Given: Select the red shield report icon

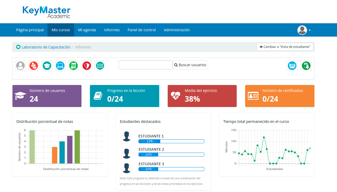Looking at the screenshot, I should click(x=87, y=66).
